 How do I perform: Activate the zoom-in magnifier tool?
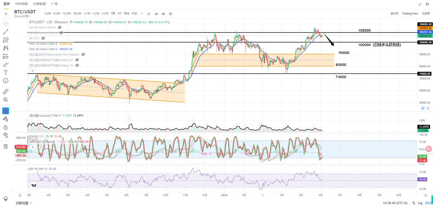click(x=5, y=100)
